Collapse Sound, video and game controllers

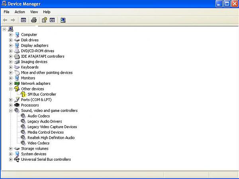click(x=10, y=111)
